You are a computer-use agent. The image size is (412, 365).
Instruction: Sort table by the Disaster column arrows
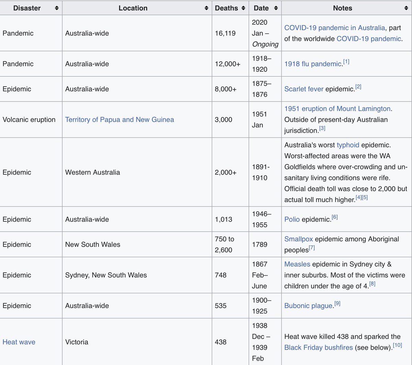57,8
